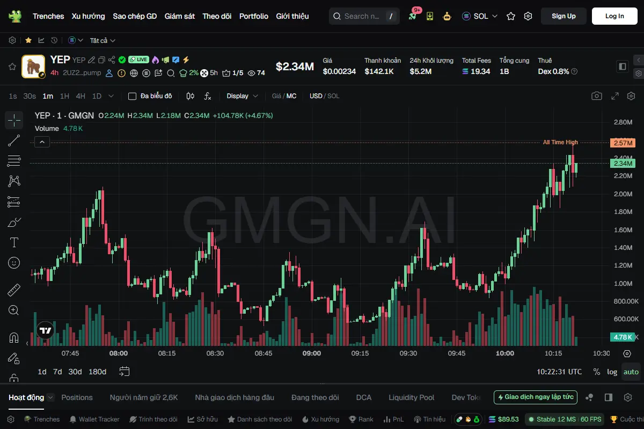Open the emoji icons tool
Viewport: 644px width, 429px height.
[14, 263]
